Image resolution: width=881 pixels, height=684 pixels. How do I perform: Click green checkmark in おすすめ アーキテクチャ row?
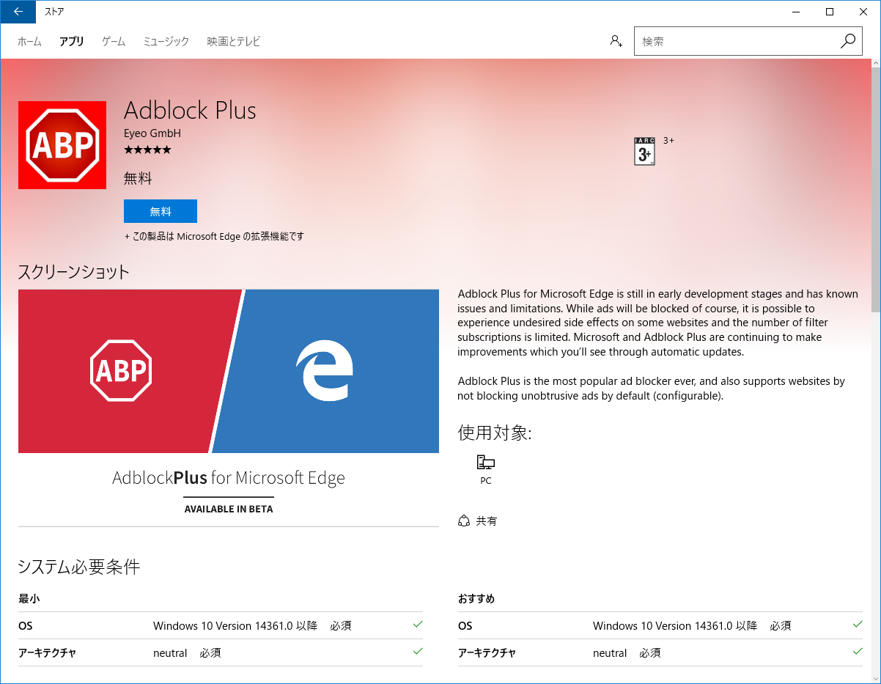point(858,651)
